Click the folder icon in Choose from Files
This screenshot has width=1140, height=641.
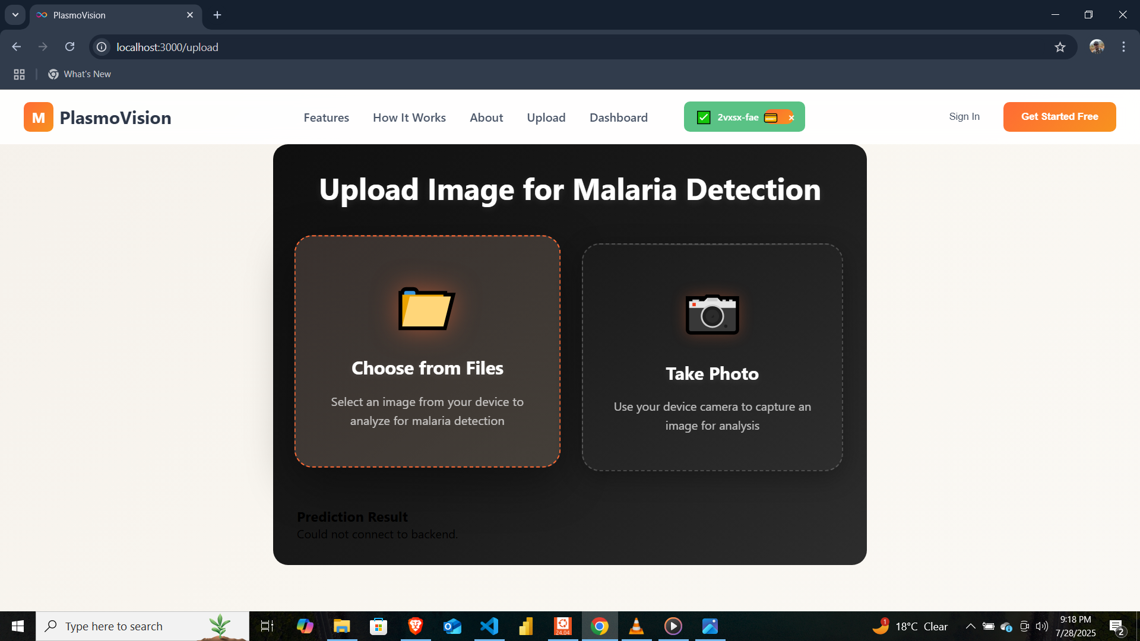[x=426, y=309]
